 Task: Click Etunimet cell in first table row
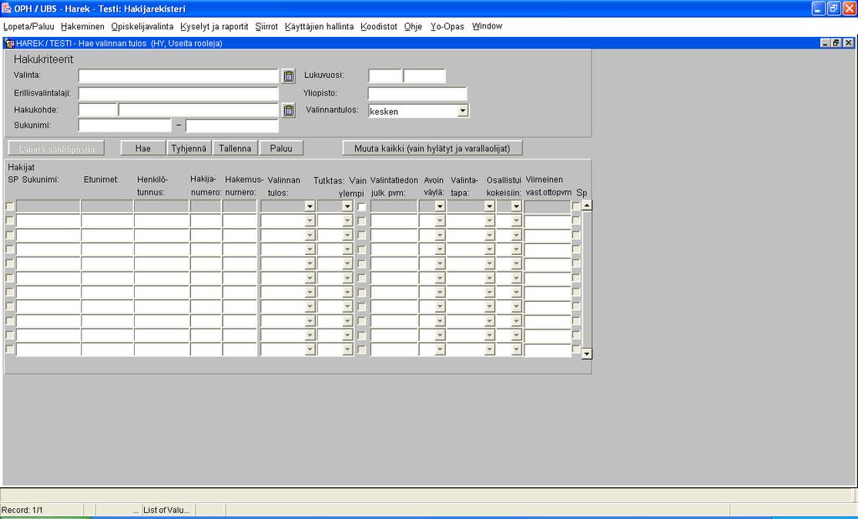point(107,206)
